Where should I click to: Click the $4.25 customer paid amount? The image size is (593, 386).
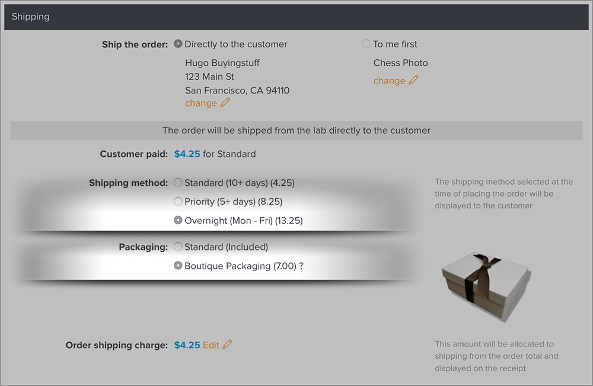coord(187,154)
